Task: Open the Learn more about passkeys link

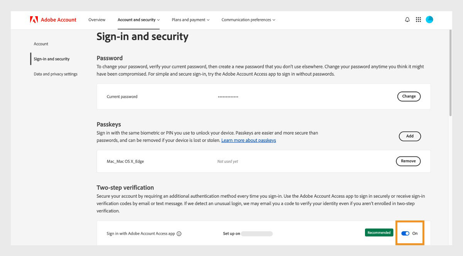Action: [x=248, y=140]
